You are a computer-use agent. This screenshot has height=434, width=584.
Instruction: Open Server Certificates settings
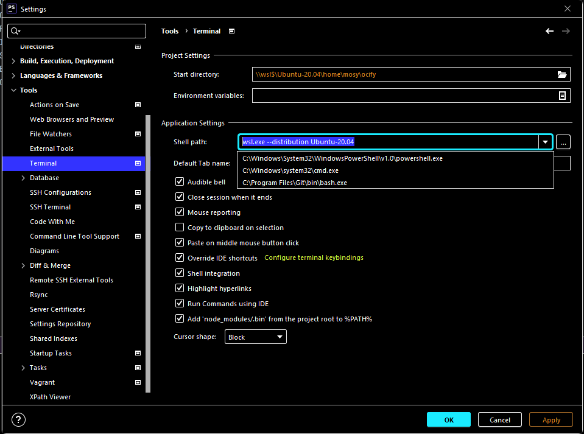(57, 309)
